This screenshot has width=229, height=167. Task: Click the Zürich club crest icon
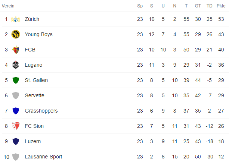click(x=16, y=19)
